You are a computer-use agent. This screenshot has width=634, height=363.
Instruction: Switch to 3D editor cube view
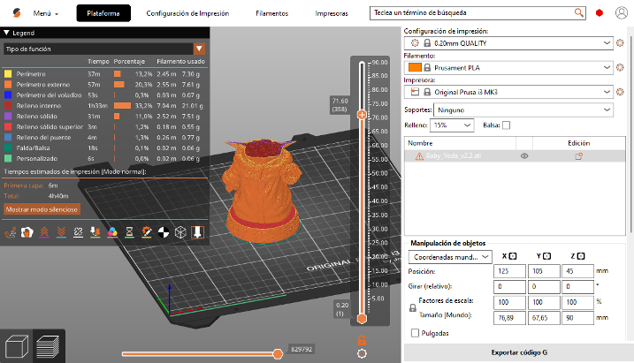coord(17,345)
